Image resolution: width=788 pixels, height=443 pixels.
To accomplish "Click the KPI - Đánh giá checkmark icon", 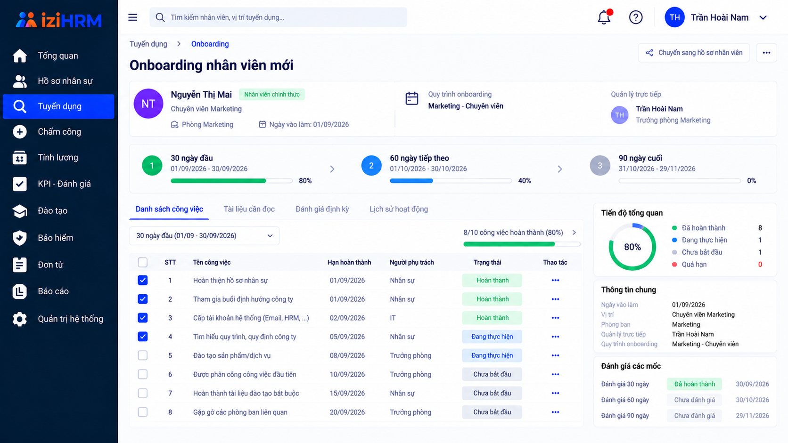I will click(20, 184).
